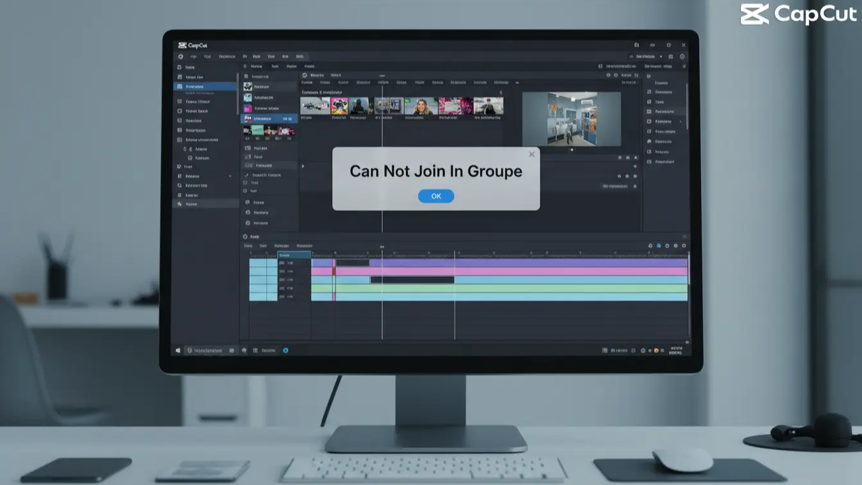Open the Settings gear icon at top right
Screen dimensions: 862x485
click(682, 57)
